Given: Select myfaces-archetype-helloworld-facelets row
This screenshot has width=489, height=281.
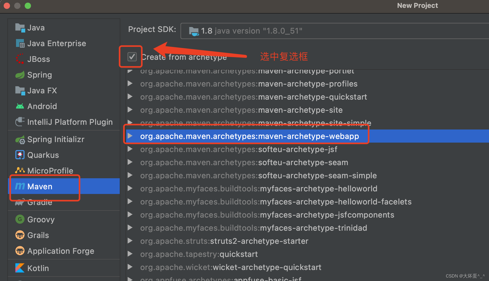Looking at the screenshot, I should (x=307, y=202).
